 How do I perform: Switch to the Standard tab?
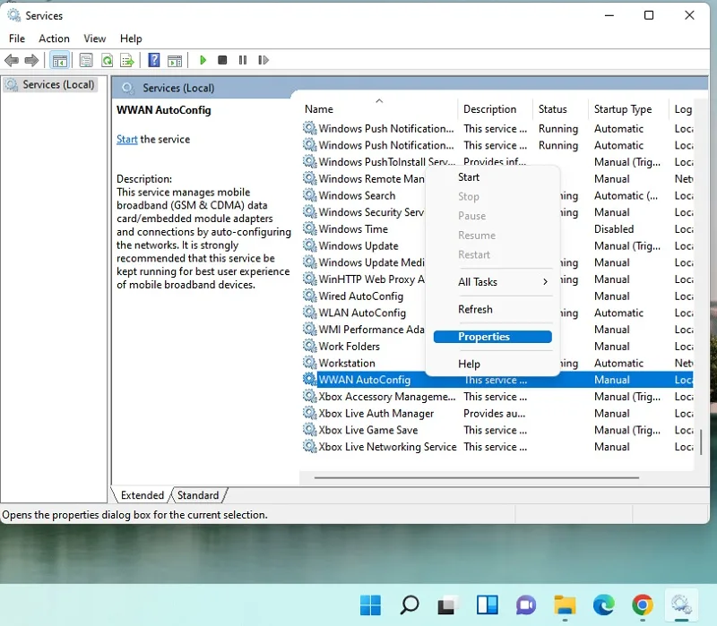coord(198,495)
